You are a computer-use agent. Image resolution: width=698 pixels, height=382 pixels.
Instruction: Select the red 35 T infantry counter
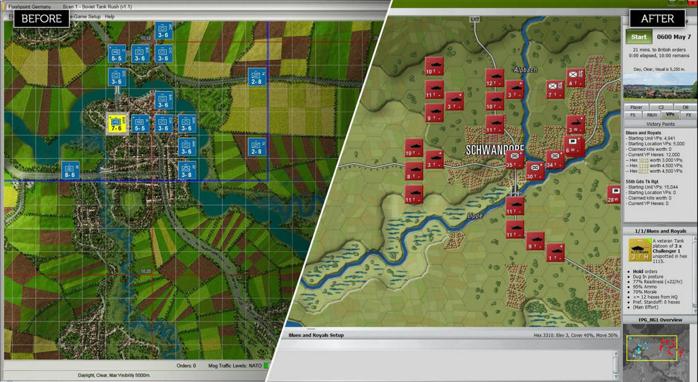pyautogui.click(x=515, y=160)
